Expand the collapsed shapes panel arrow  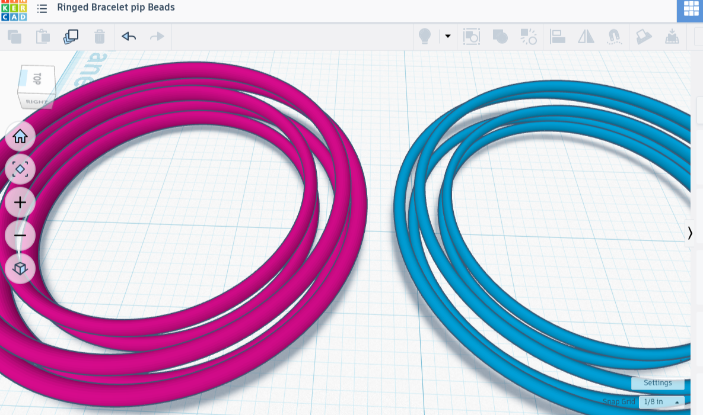689,233
